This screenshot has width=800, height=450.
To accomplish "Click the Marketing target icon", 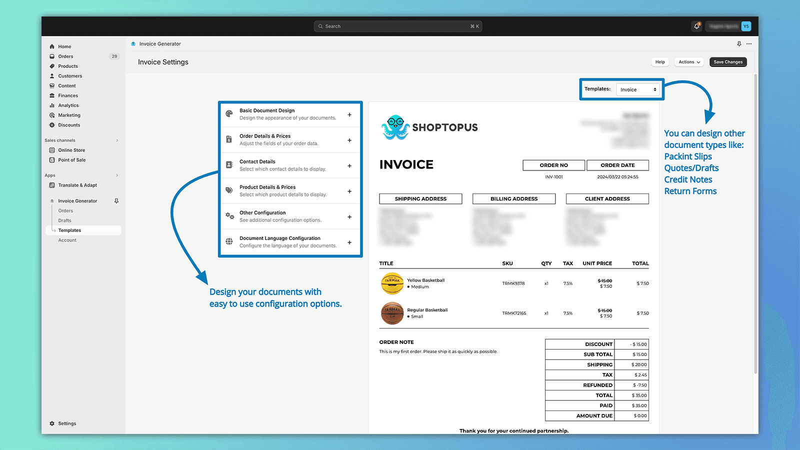I will (x=52, y=115).
